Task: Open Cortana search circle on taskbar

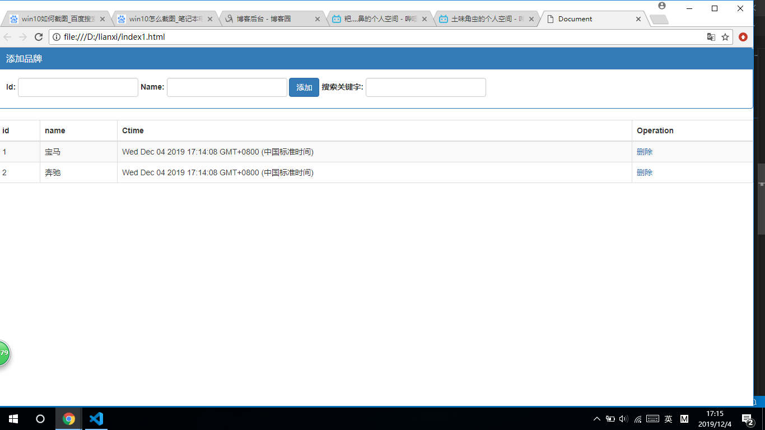Action: click(40, 419)
